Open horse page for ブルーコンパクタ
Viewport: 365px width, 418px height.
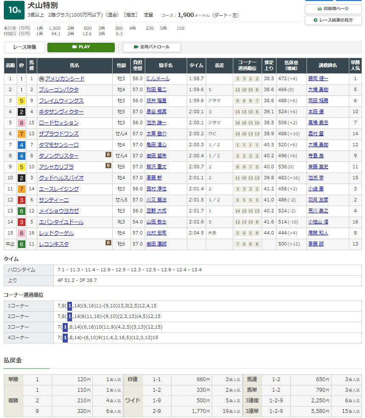click(x=58, y=90)
